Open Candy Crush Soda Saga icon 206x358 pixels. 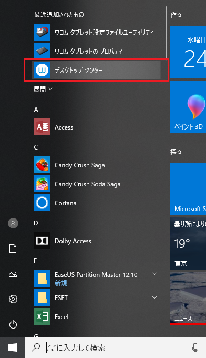[x=42, y=184]
